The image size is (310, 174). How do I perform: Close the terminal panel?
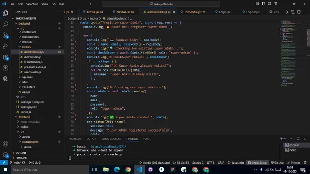click(305, 139)
